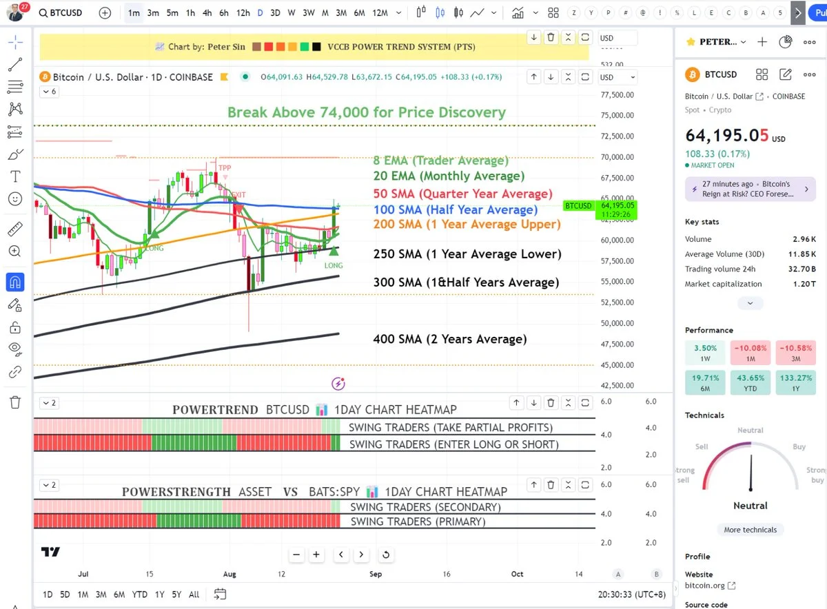This screenshot has height=609, width=827.
Task: Delete the POWERTREND heatmap pane
Action: pyautogui.click(x=551, y=402)
